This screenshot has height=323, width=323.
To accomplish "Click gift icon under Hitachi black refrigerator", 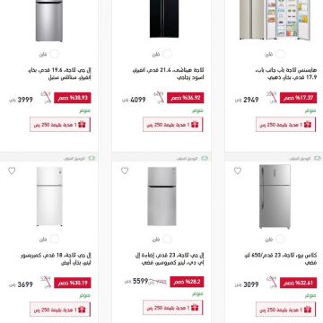I will 195,125.
